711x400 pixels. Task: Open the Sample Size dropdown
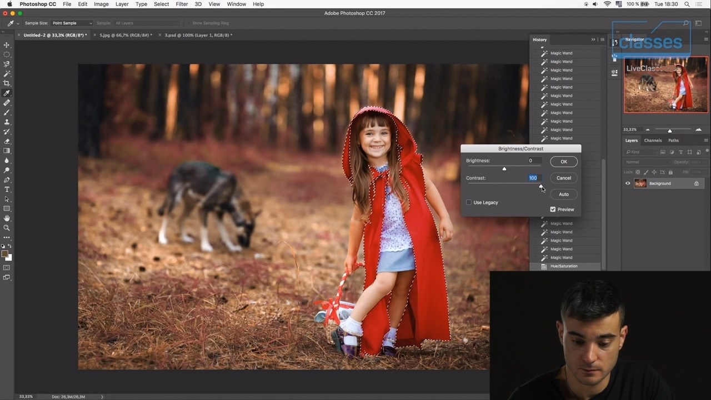tap(72, 23)
